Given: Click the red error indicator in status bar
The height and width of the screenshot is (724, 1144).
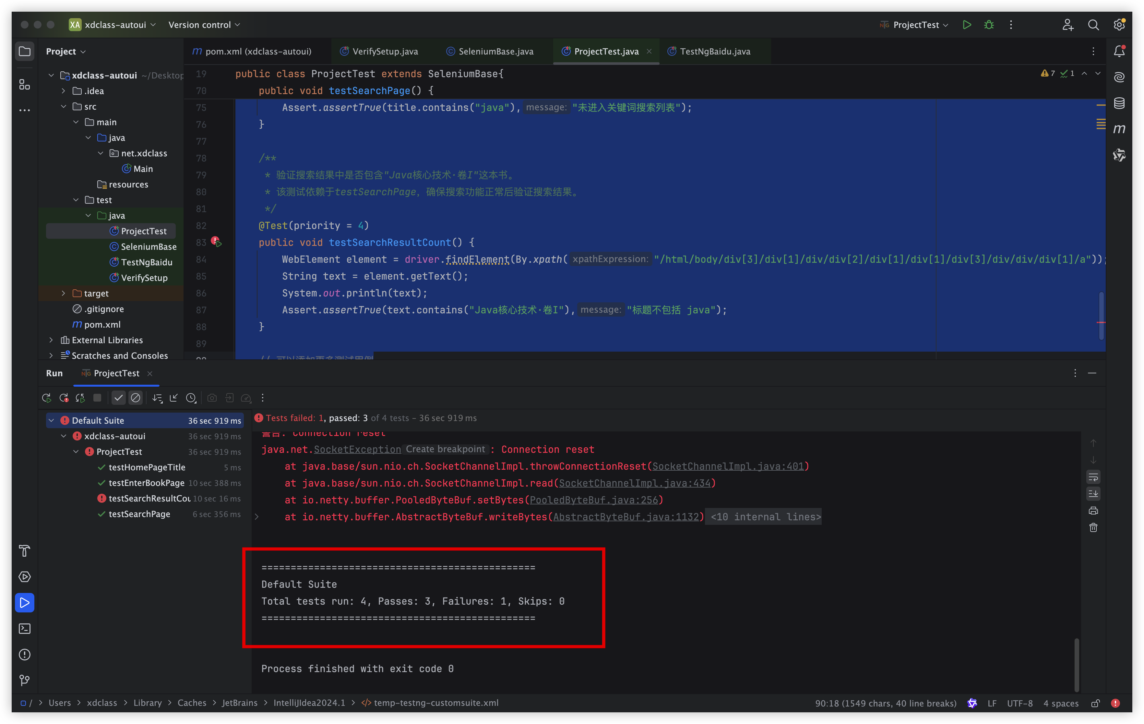Looking at the screenshot, I should (x=1115, y=703).
